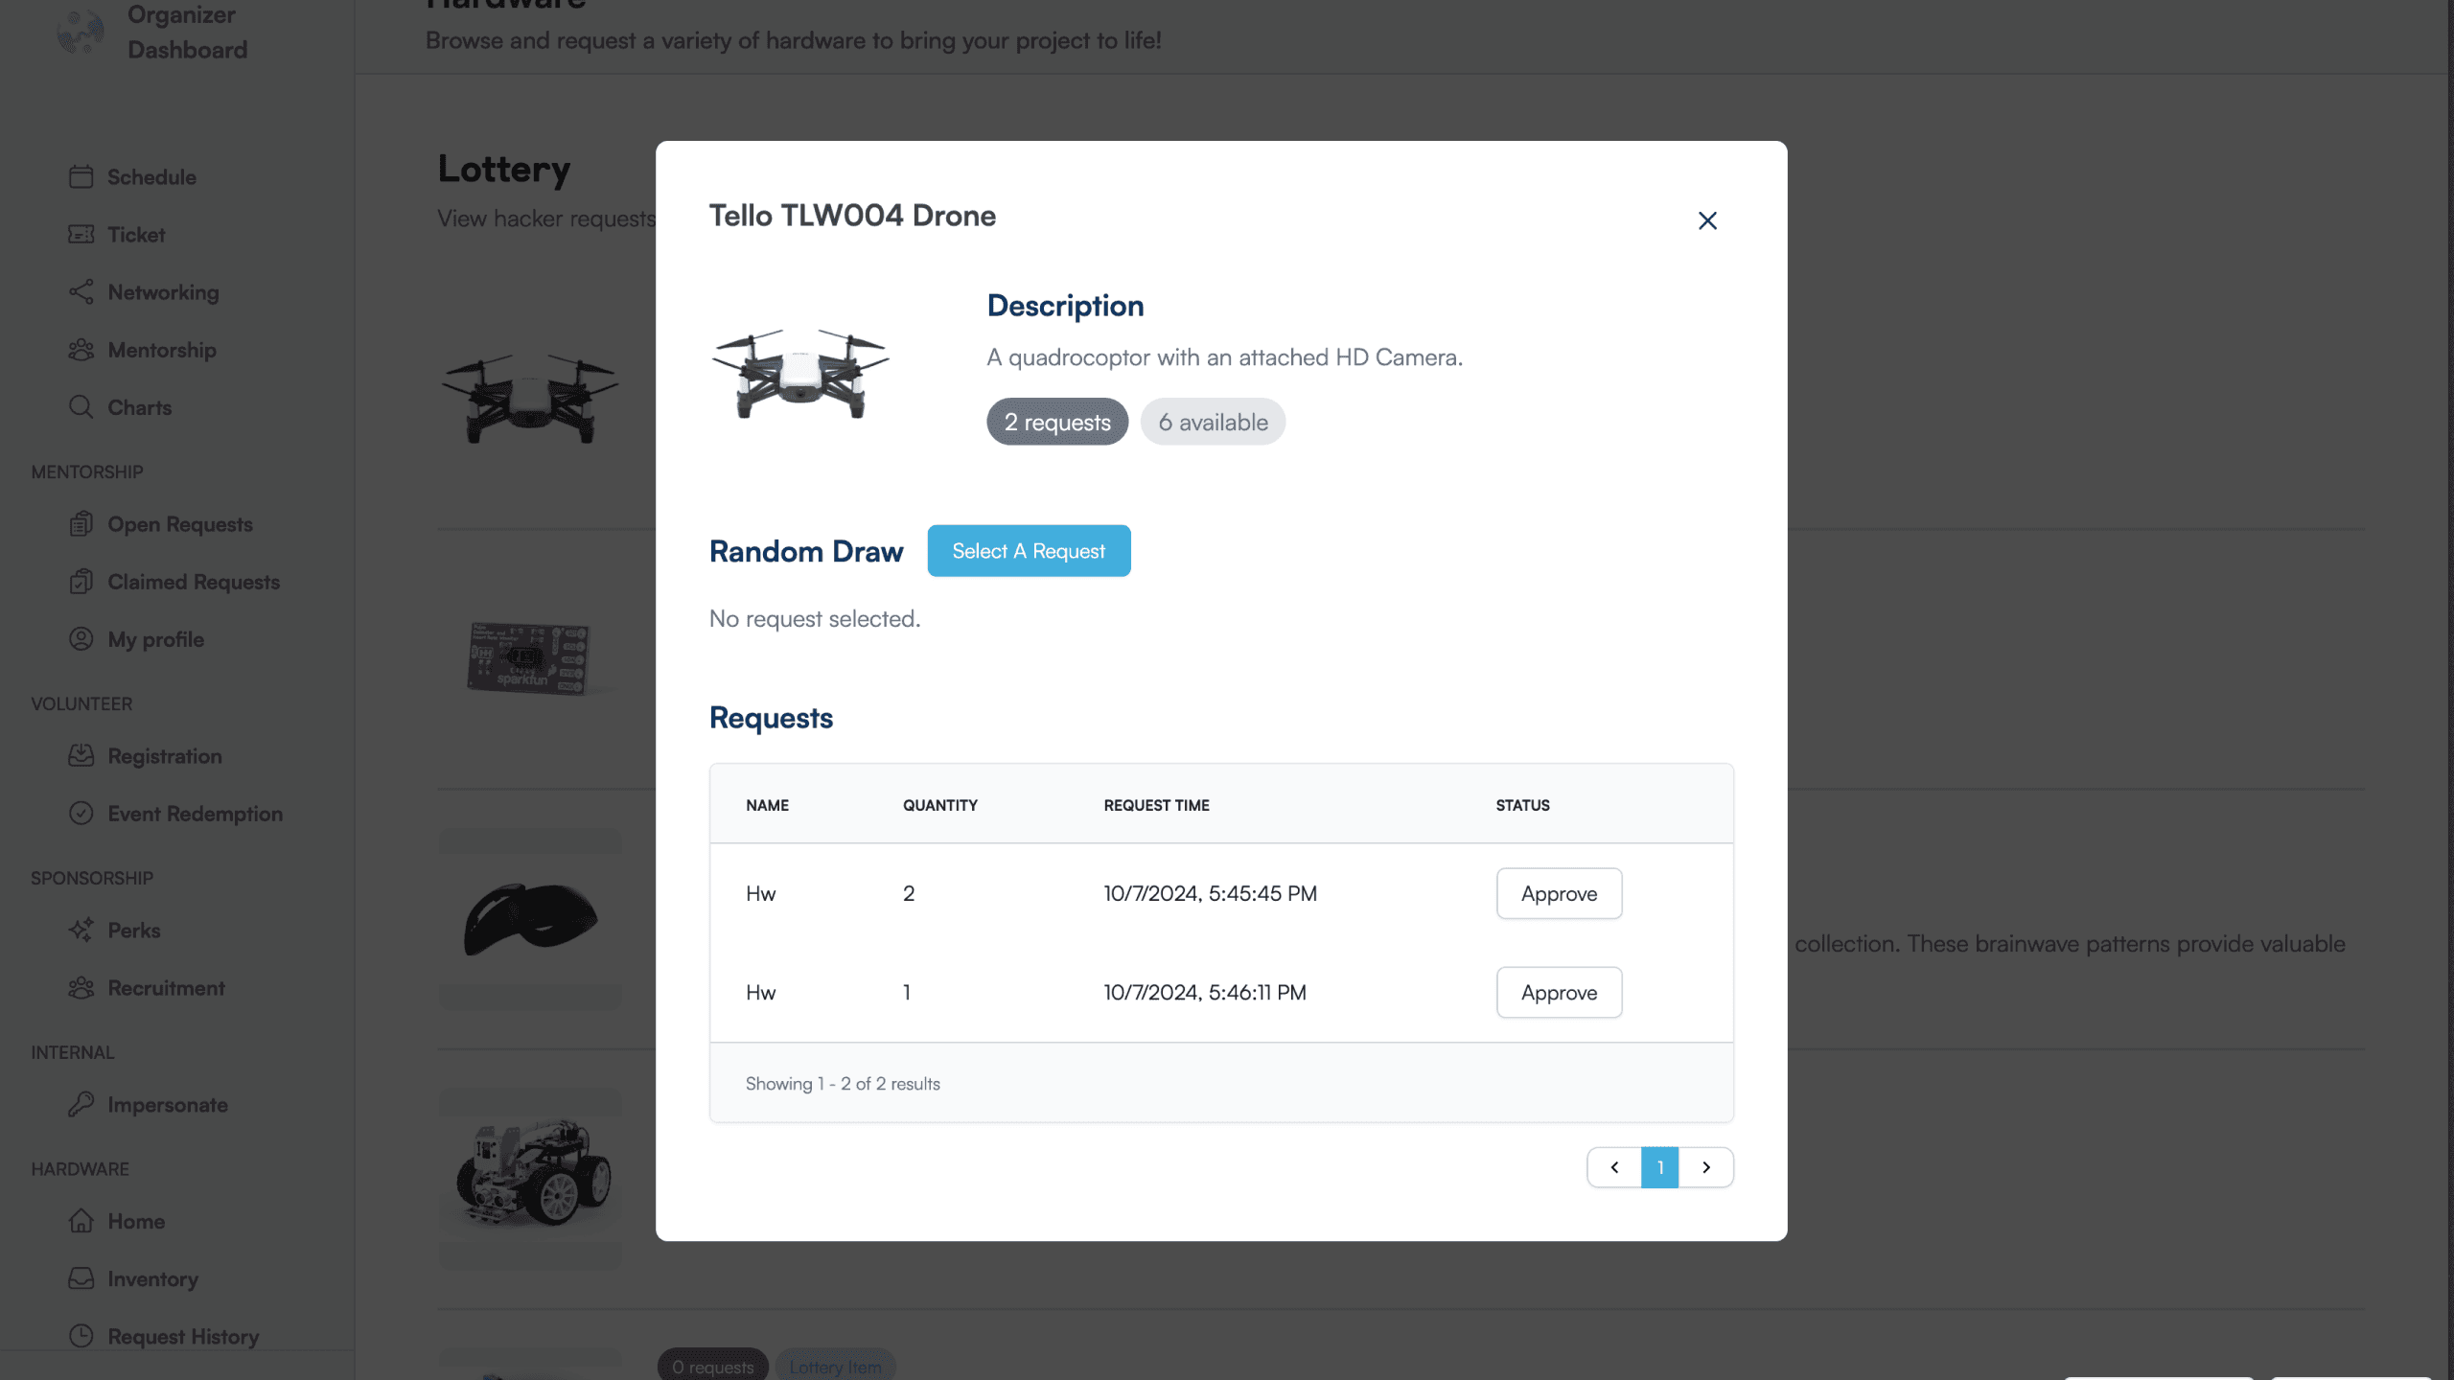Click the Registration volunteer icon
This screenshot has width=2454, height=1380.
80,753
